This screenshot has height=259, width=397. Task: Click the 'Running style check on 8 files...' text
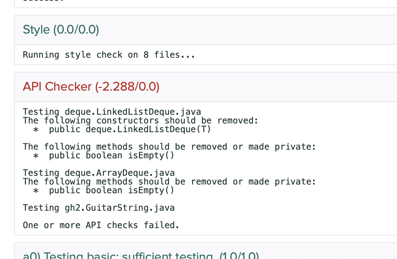(109, 55)
